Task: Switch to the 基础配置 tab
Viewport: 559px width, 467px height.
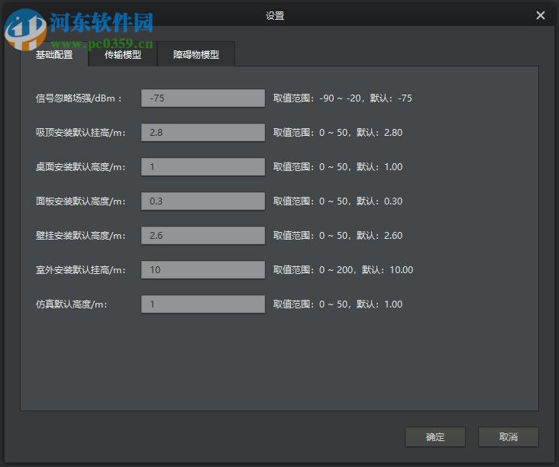Action: click(x=54, y=54)
